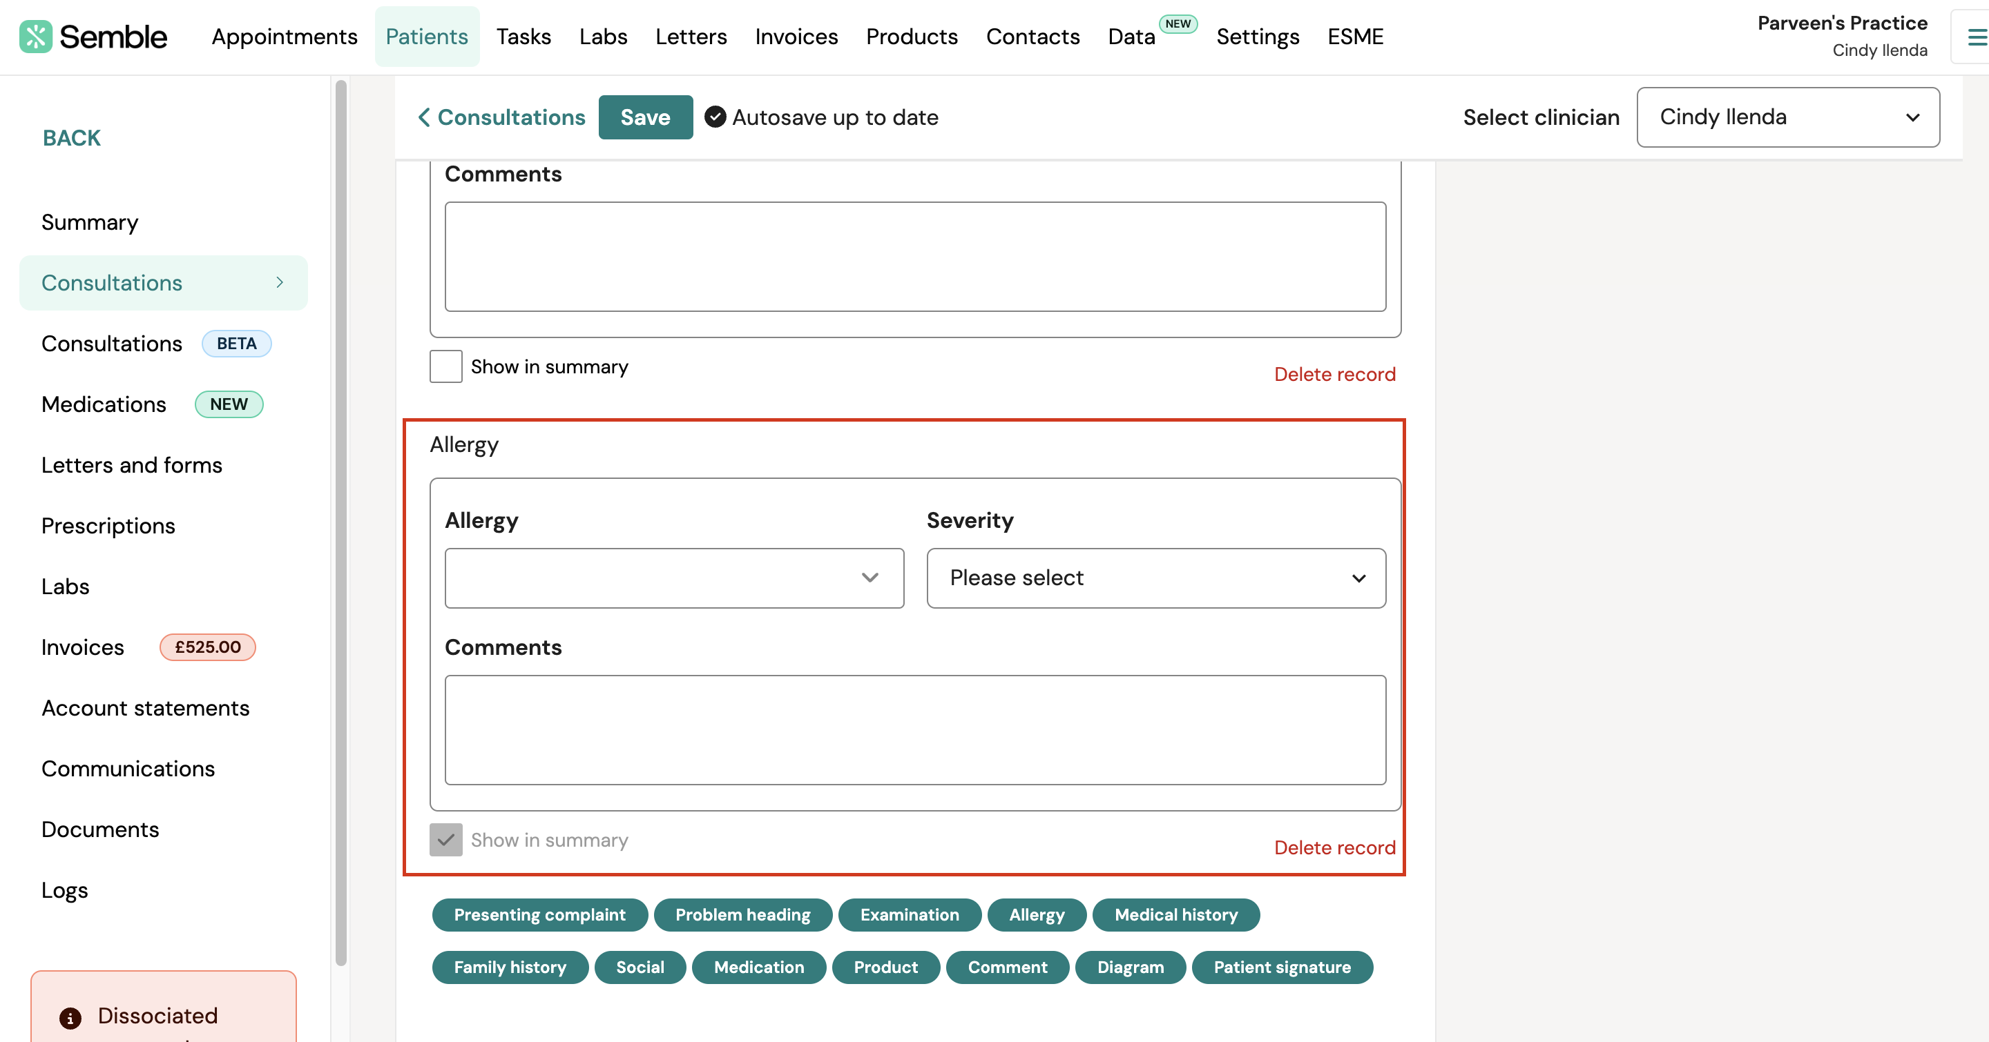Click in the Allergy Comments text area
Viewport: 1989px width, 1042px height.
[915, 729]
